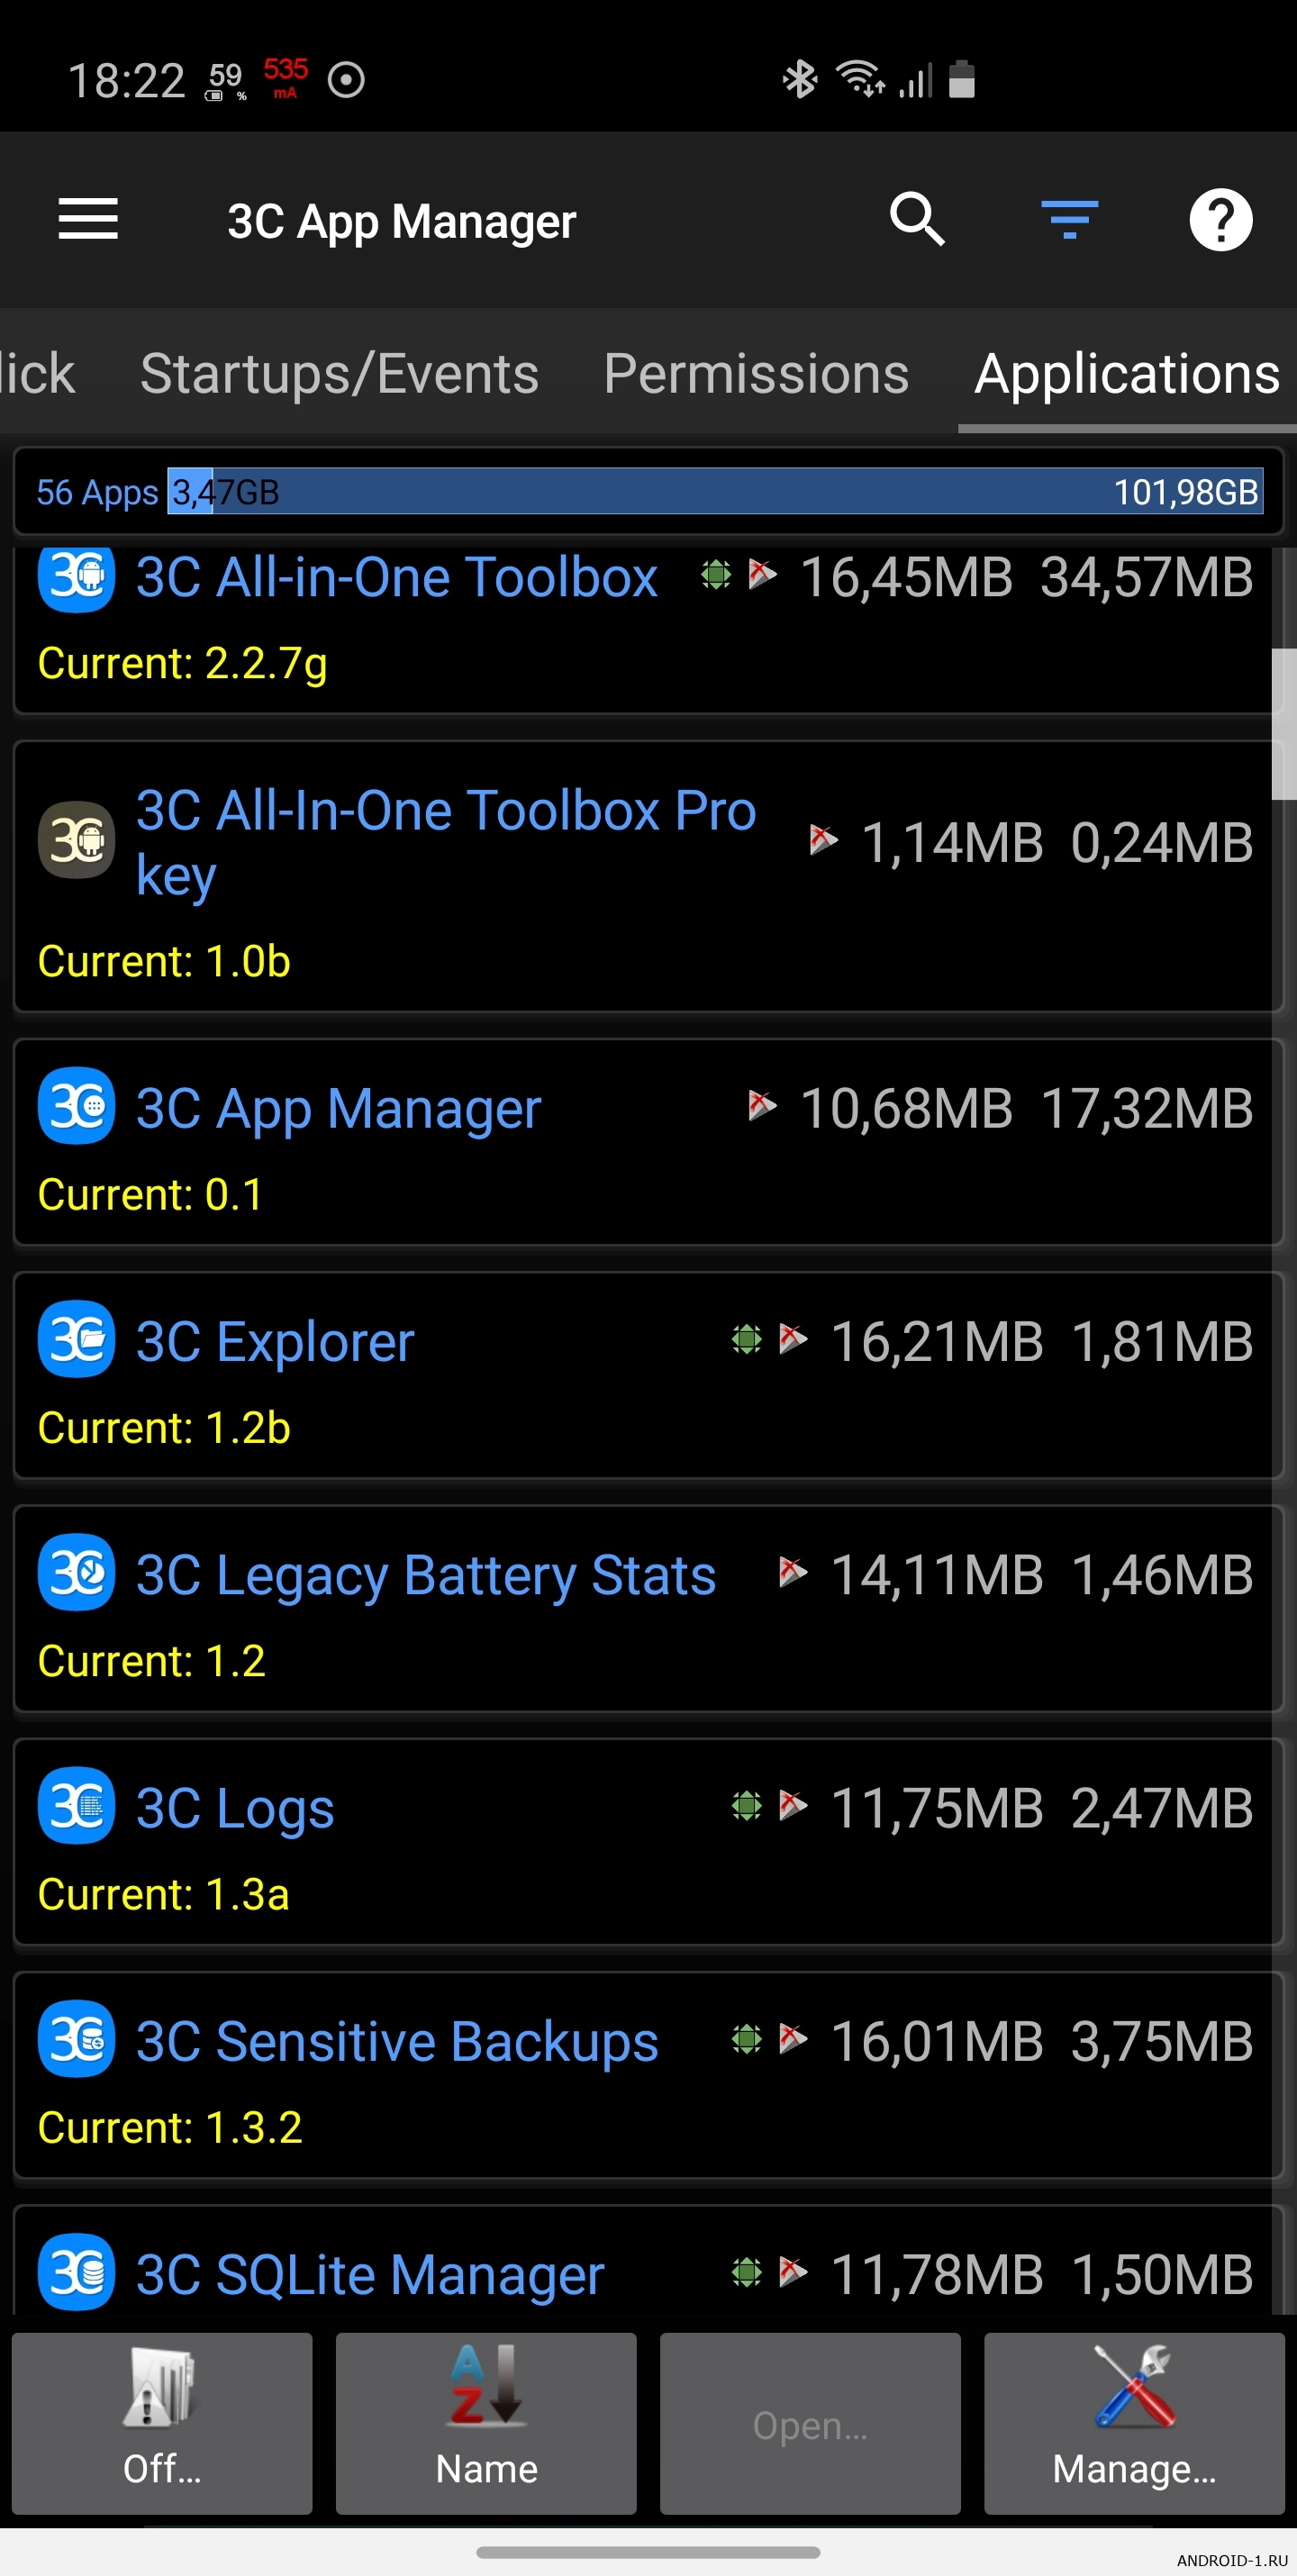Tap the search magnifier icon
This screenshot has height=2576, width=1297.
click(x=917, y=219)
